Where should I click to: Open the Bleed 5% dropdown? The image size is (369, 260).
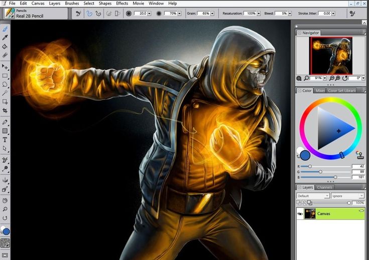pyautogui.click(x=290, y=14)
